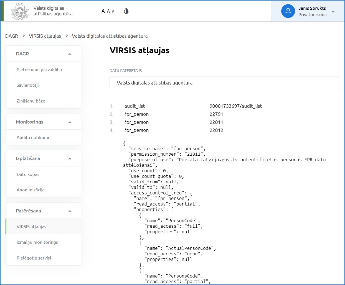Select the smallest font size A
The width and height of the screenshot is (345, 285).
(x=113, y=12)
